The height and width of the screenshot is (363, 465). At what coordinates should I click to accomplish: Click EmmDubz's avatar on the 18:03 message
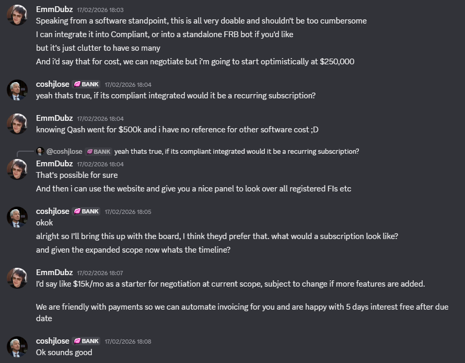17,15
